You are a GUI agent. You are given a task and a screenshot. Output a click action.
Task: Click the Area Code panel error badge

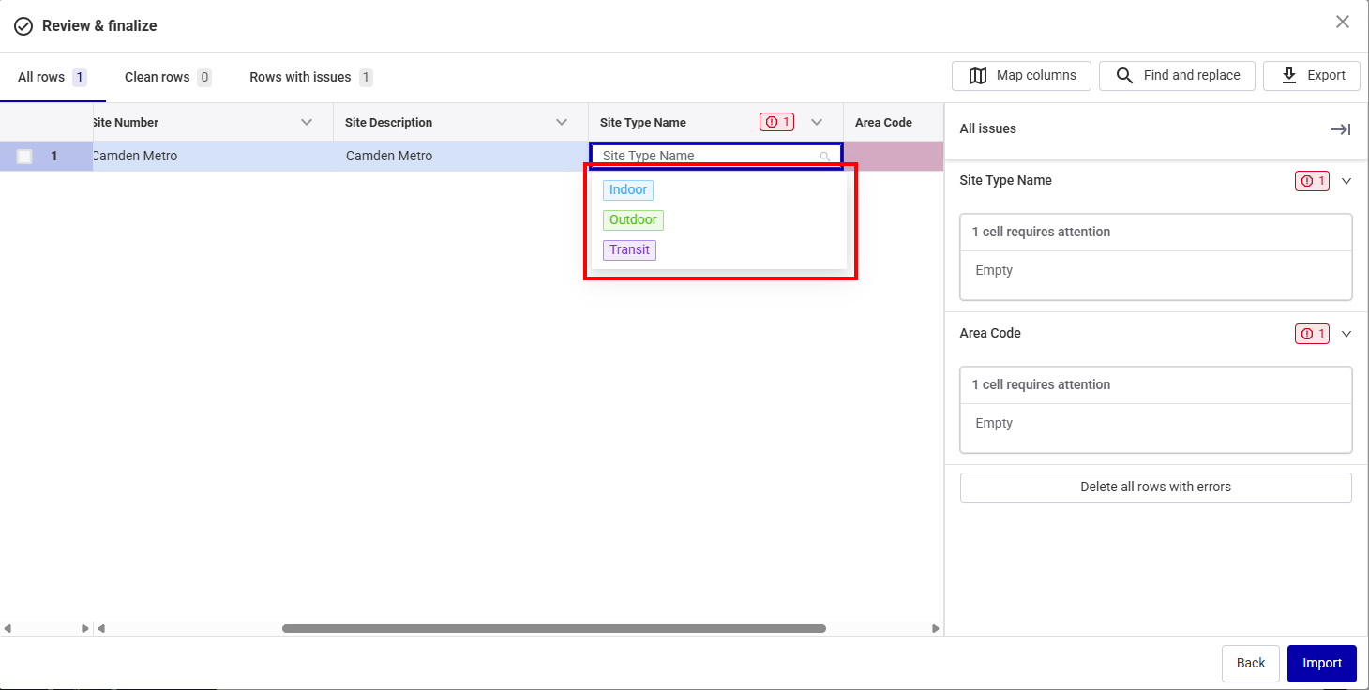(1312, 334)
